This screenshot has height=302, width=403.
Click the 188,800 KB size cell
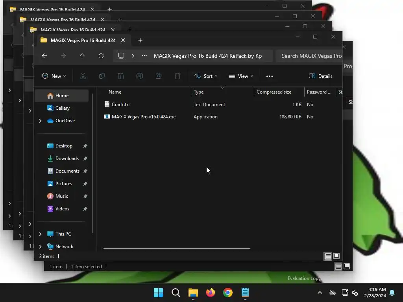tap(290, 116)
